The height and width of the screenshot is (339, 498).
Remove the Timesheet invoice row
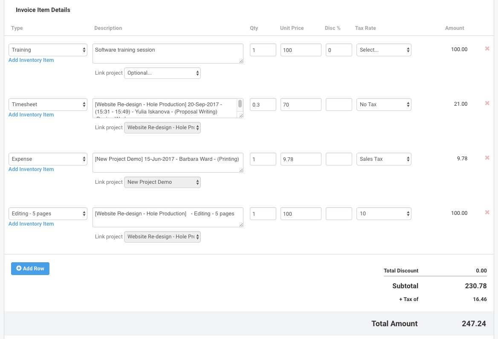click(x=487, y=103)
